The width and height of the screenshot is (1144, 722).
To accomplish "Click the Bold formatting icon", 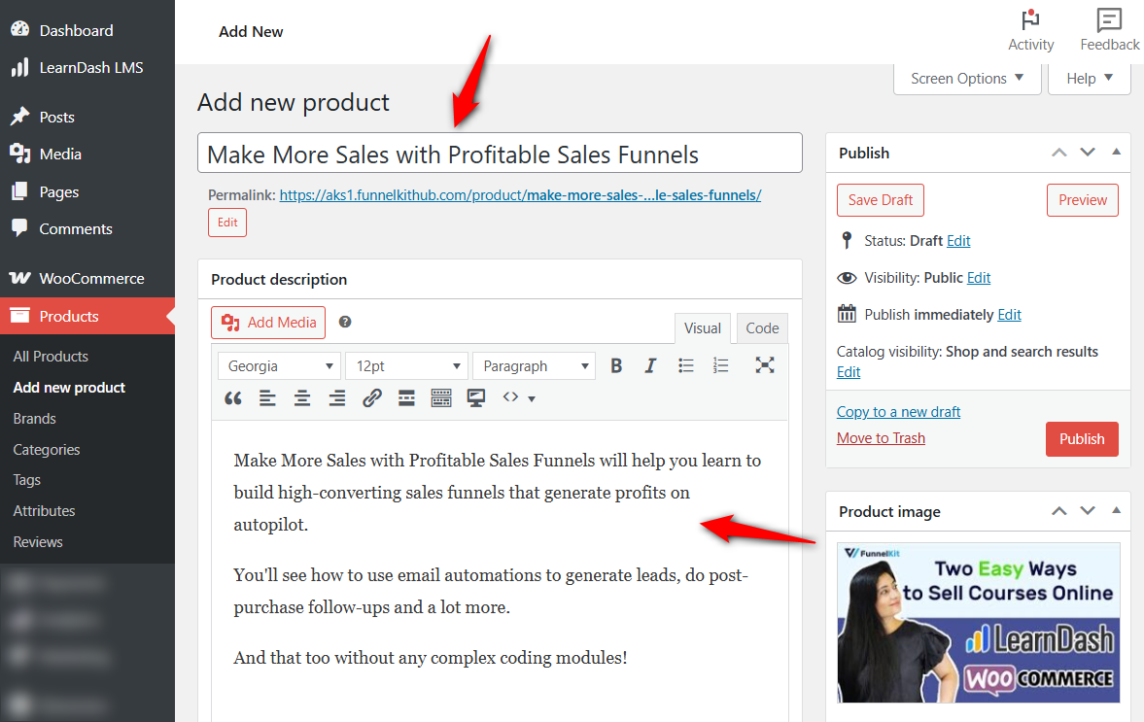I will (616, 366).
